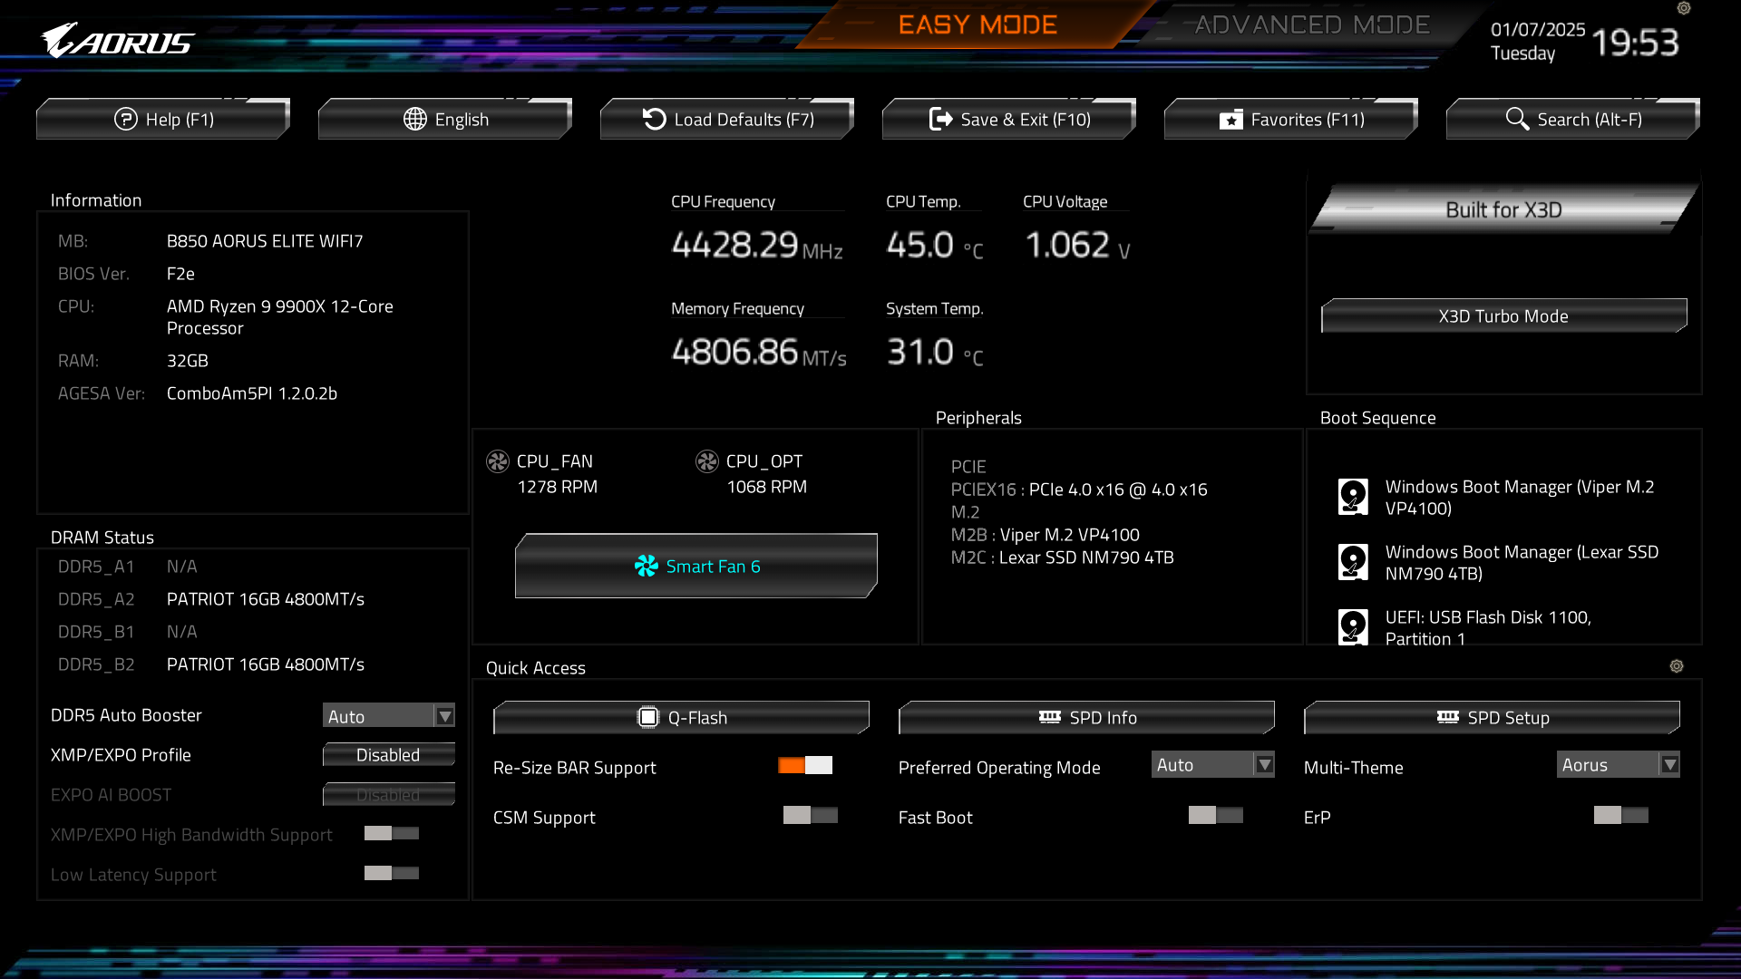Viewport: 1741px width, 979px height.
Task: Click the AORUS logo
Action: (118, 41)
